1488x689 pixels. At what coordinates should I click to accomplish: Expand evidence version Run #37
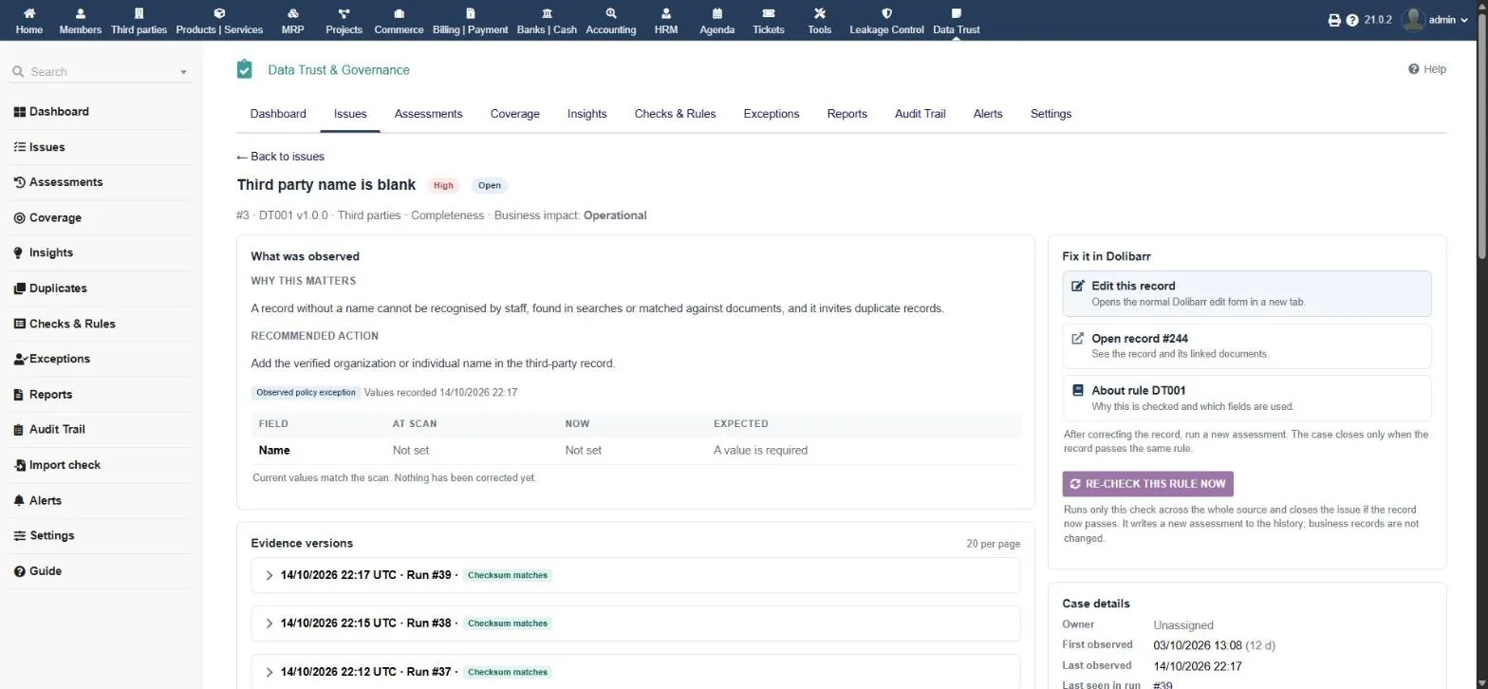coord(635,672)
